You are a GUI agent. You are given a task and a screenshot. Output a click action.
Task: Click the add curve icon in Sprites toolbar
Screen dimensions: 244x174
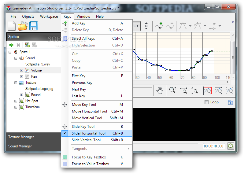[27, 45]
